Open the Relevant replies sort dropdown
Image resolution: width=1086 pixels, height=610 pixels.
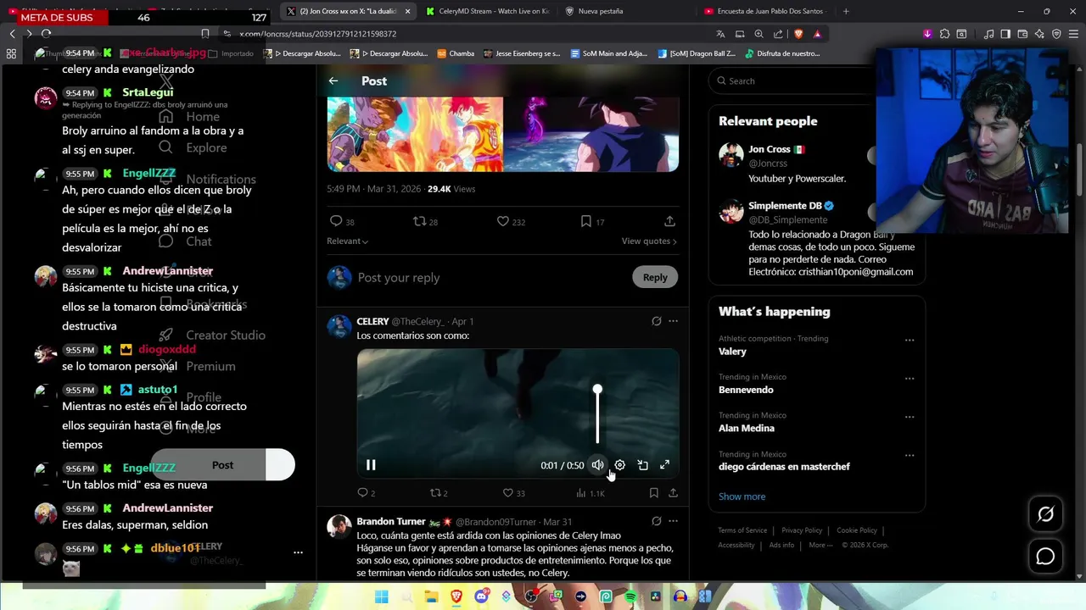(x=347, y=241)
